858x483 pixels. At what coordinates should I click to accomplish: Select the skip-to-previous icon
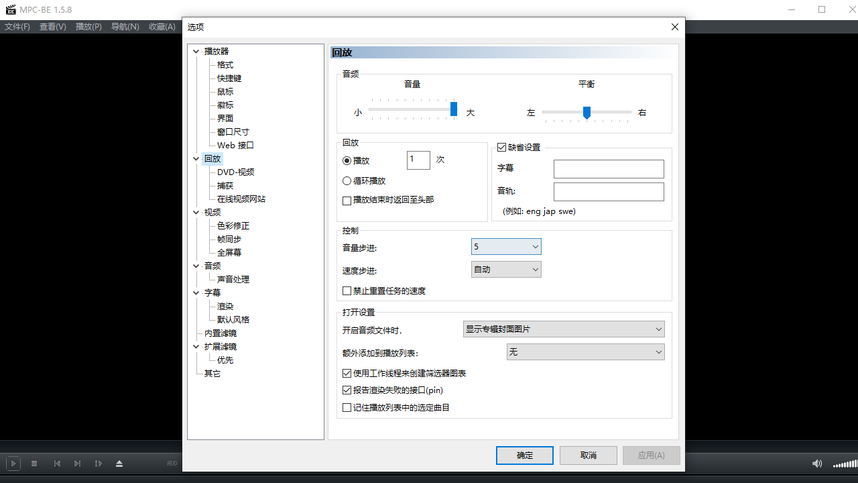click(x=56, y=463)
